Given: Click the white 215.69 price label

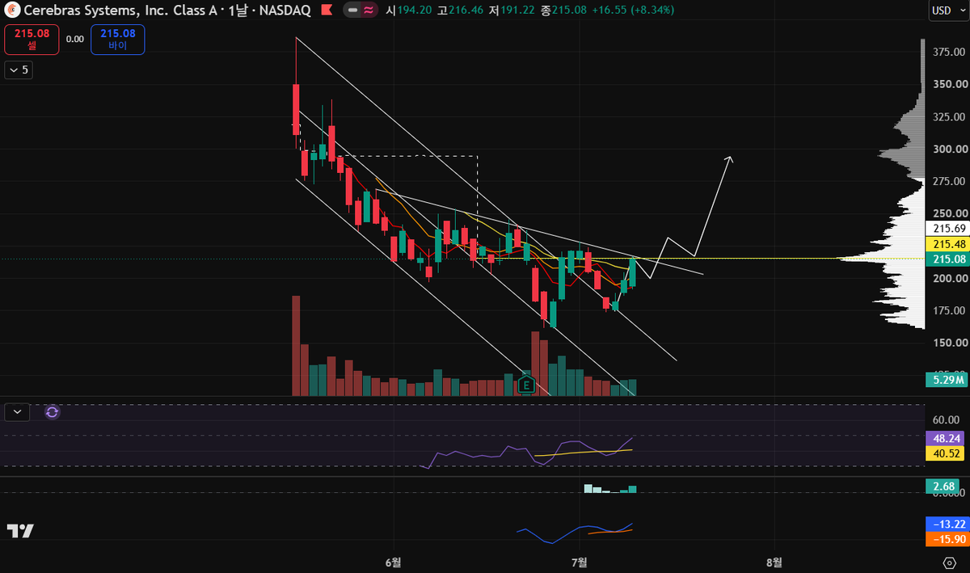Looking at the screenshot, I should coord(949,228).
